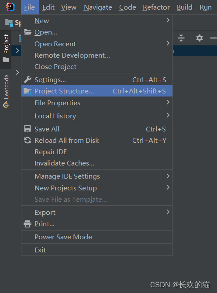
Task: Select Exit from the File menu
Action: pyautogui.click(x=97, y=250)
